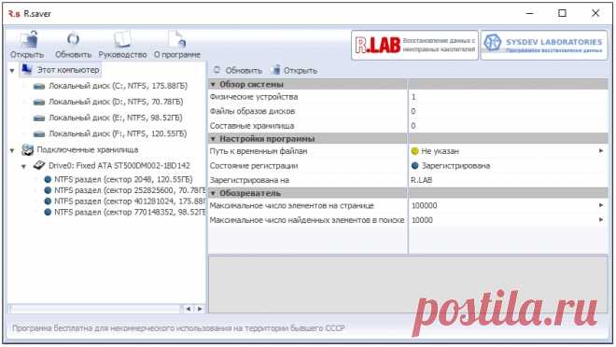Screen dimensions: 616x347
Task: Collapse the Подключенные хранилища tree node
Action: [x=12, y=150]
